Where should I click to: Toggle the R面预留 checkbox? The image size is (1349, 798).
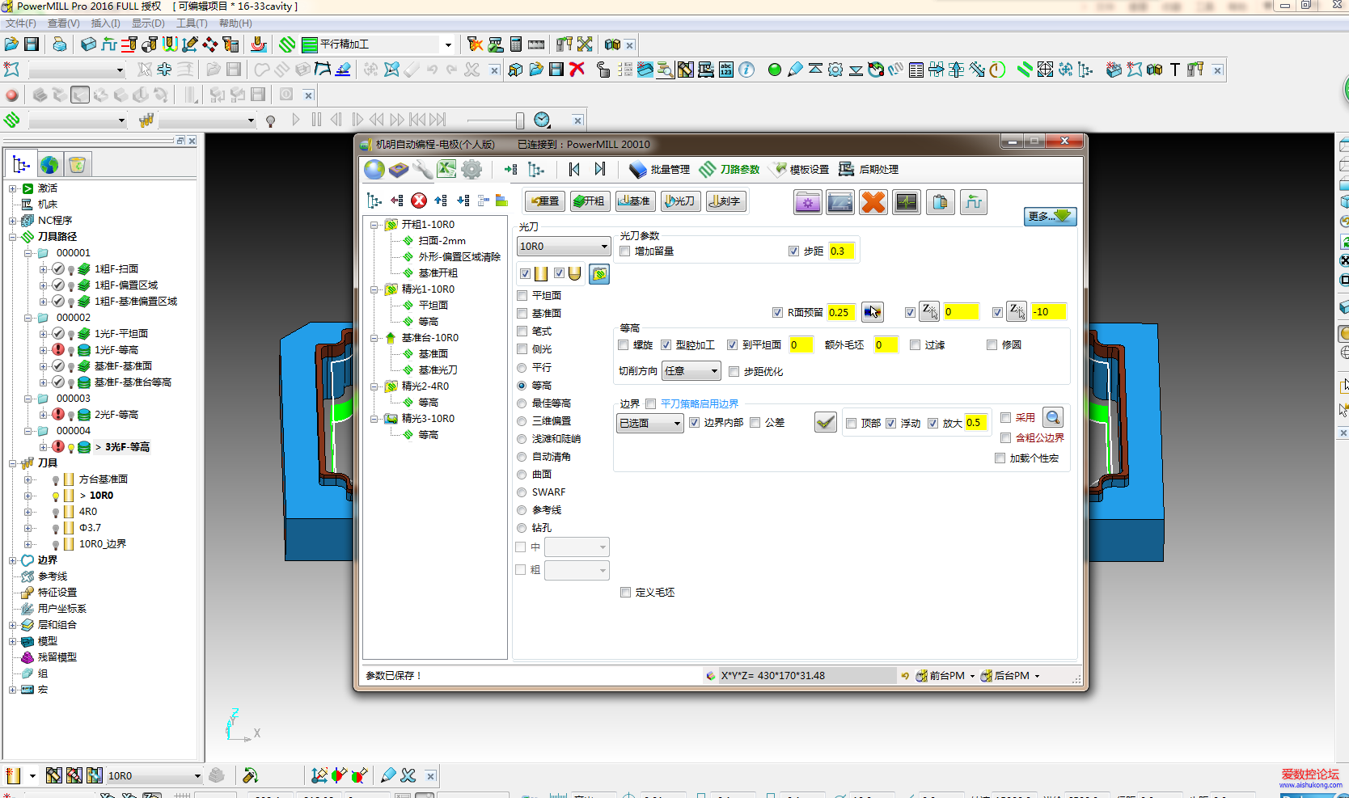coord(777,312)
